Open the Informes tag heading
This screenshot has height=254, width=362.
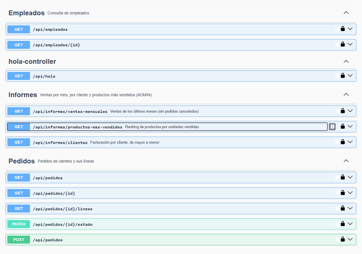(23, 95)
